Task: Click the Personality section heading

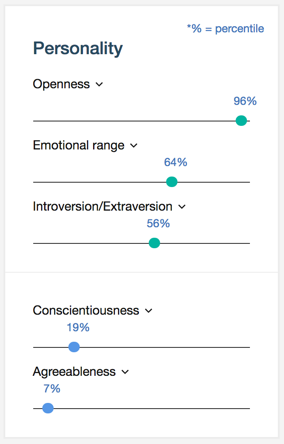Action: click(x=78, y=48)
